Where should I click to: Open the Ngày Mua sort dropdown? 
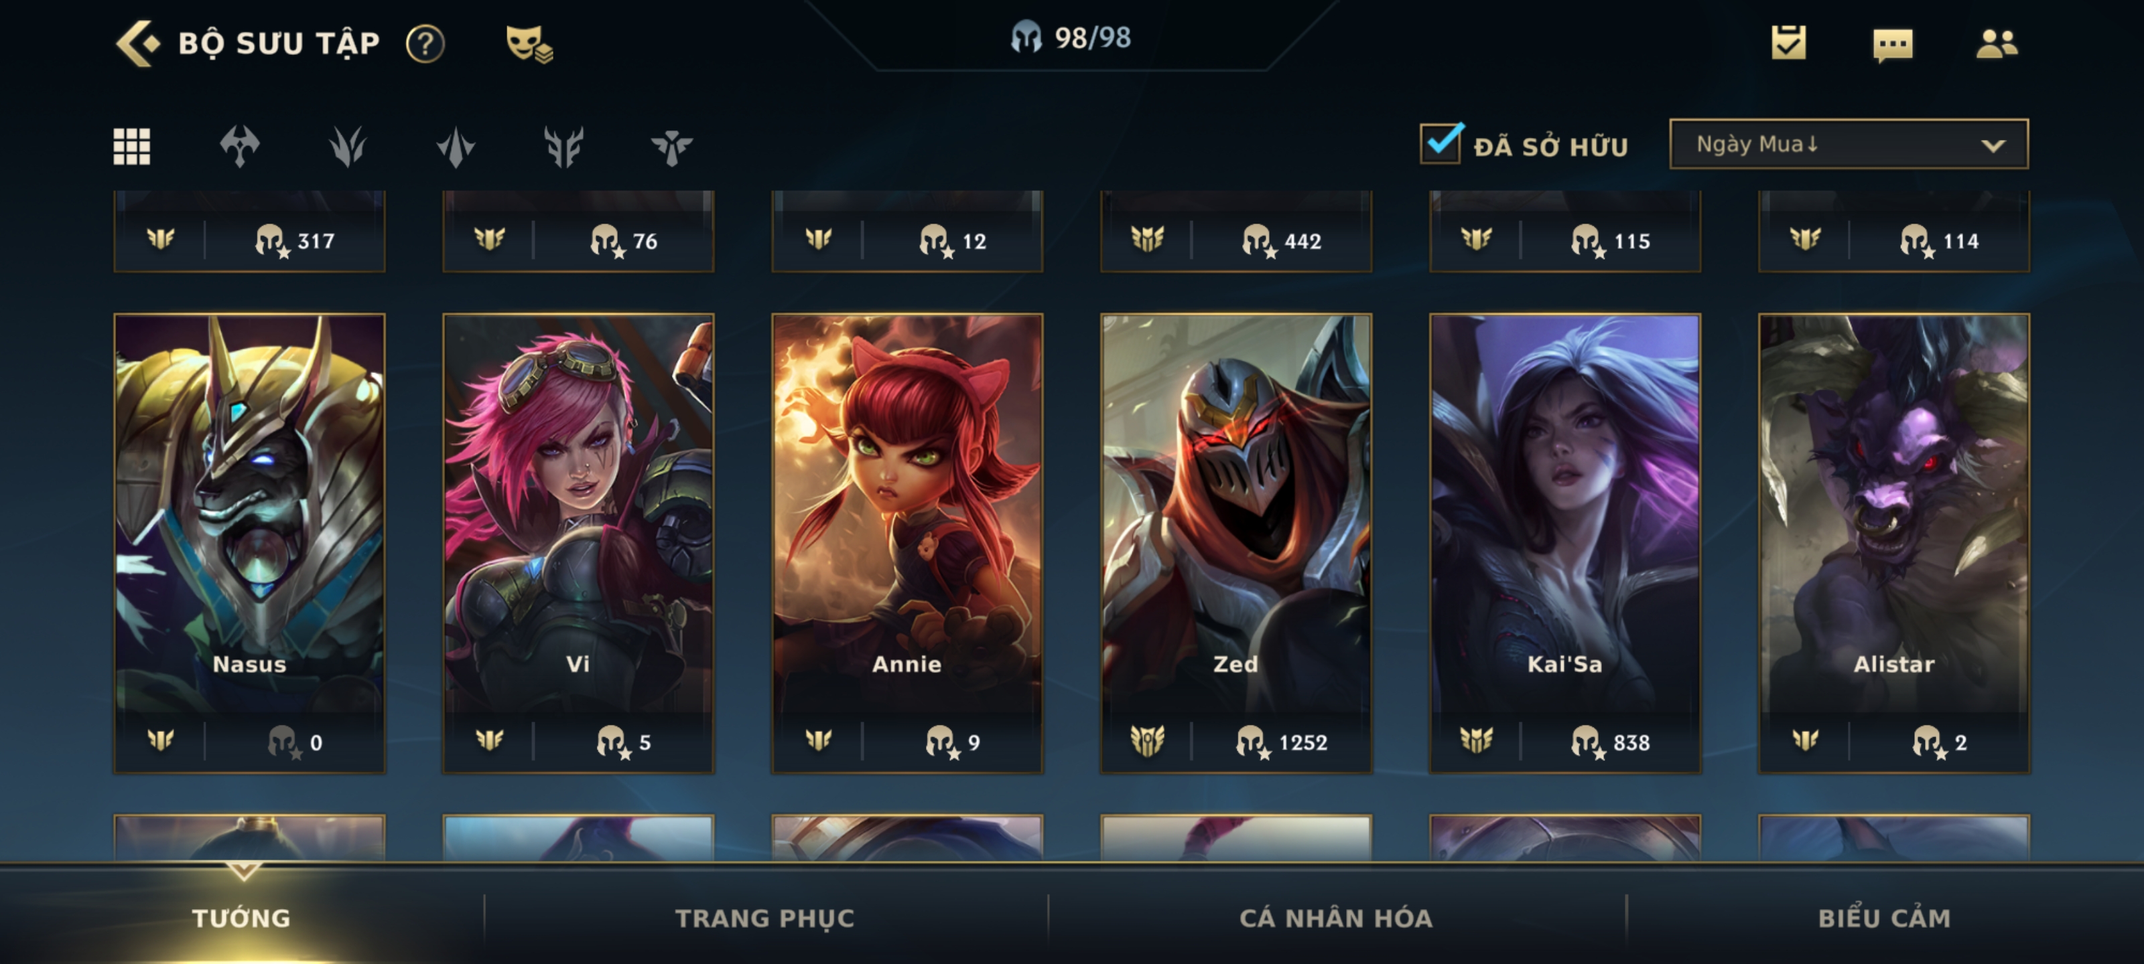click(1849, 144)
